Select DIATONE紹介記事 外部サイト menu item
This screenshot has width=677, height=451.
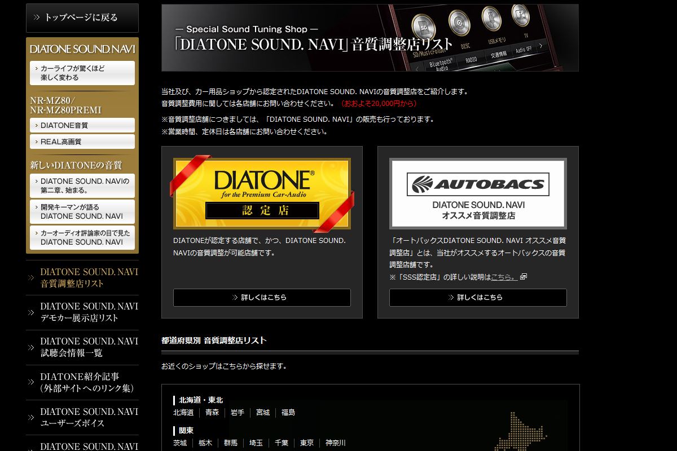pos(82,382)
